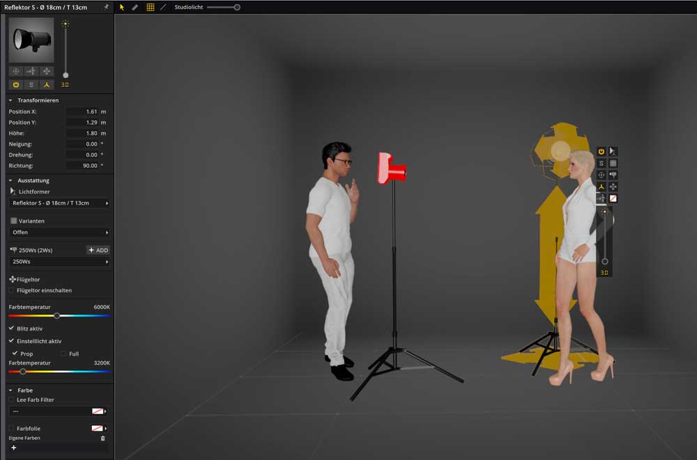The width and height of the screenshot is (697, 460).
Task: Enable the Full checkbox
Action: pyautogui.click(x=63, y=354)
